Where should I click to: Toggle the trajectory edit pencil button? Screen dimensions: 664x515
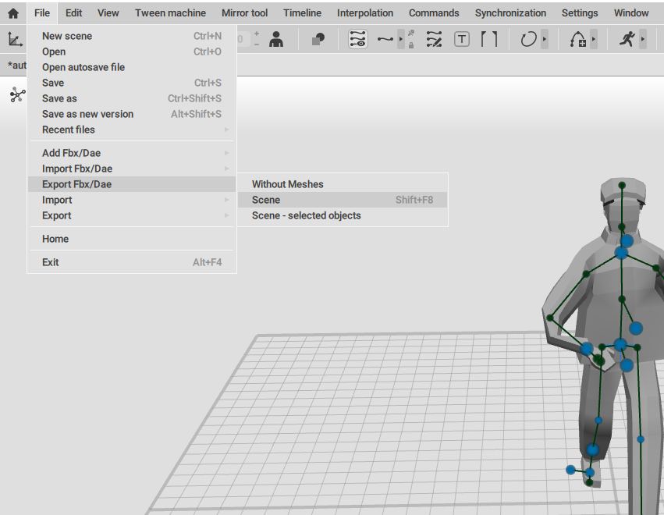click(435, 40)
